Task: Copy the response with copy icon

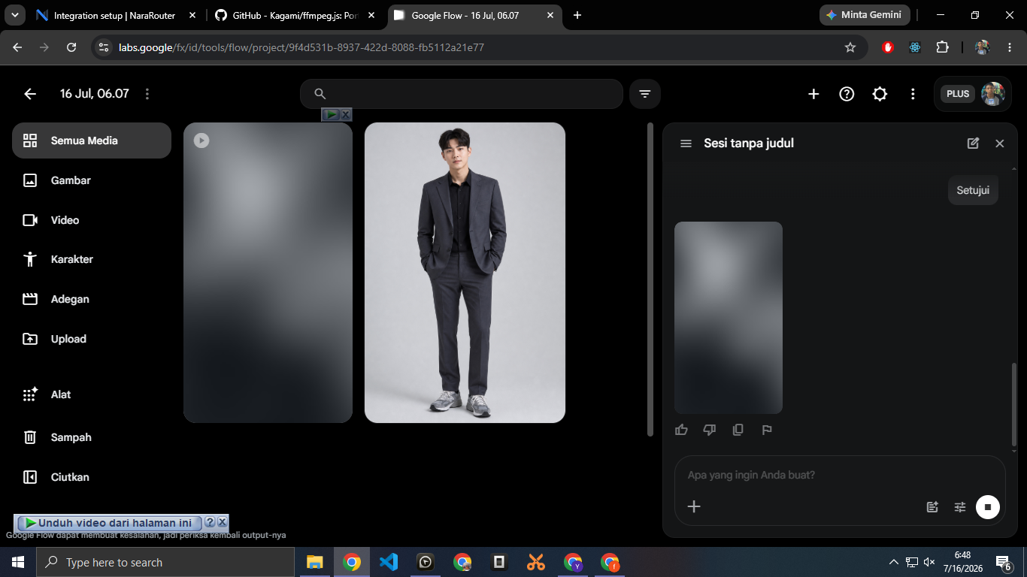Action: [738, 430]
